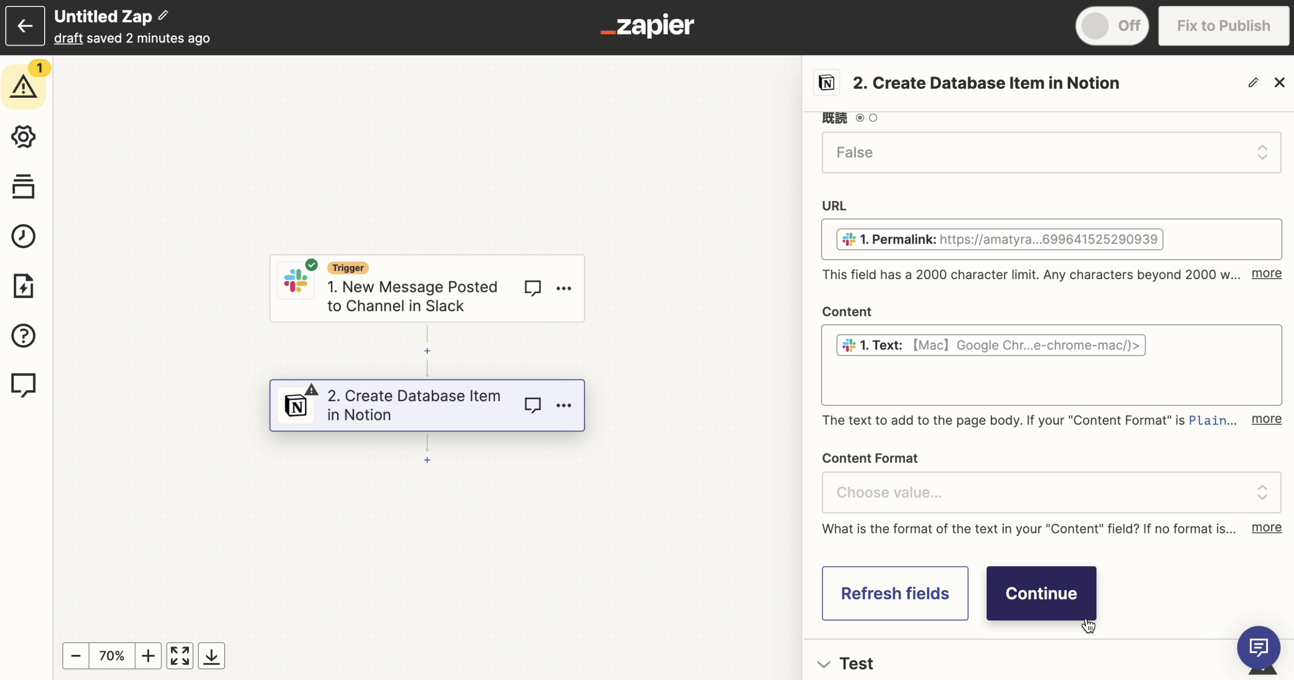The height and width of the screenshot is (680, 1294).
Task: Expand the Test section
Action: click(x=856, y=663)
